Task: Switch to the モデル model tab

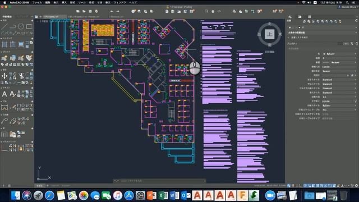Action: click(x=40, y=186)
